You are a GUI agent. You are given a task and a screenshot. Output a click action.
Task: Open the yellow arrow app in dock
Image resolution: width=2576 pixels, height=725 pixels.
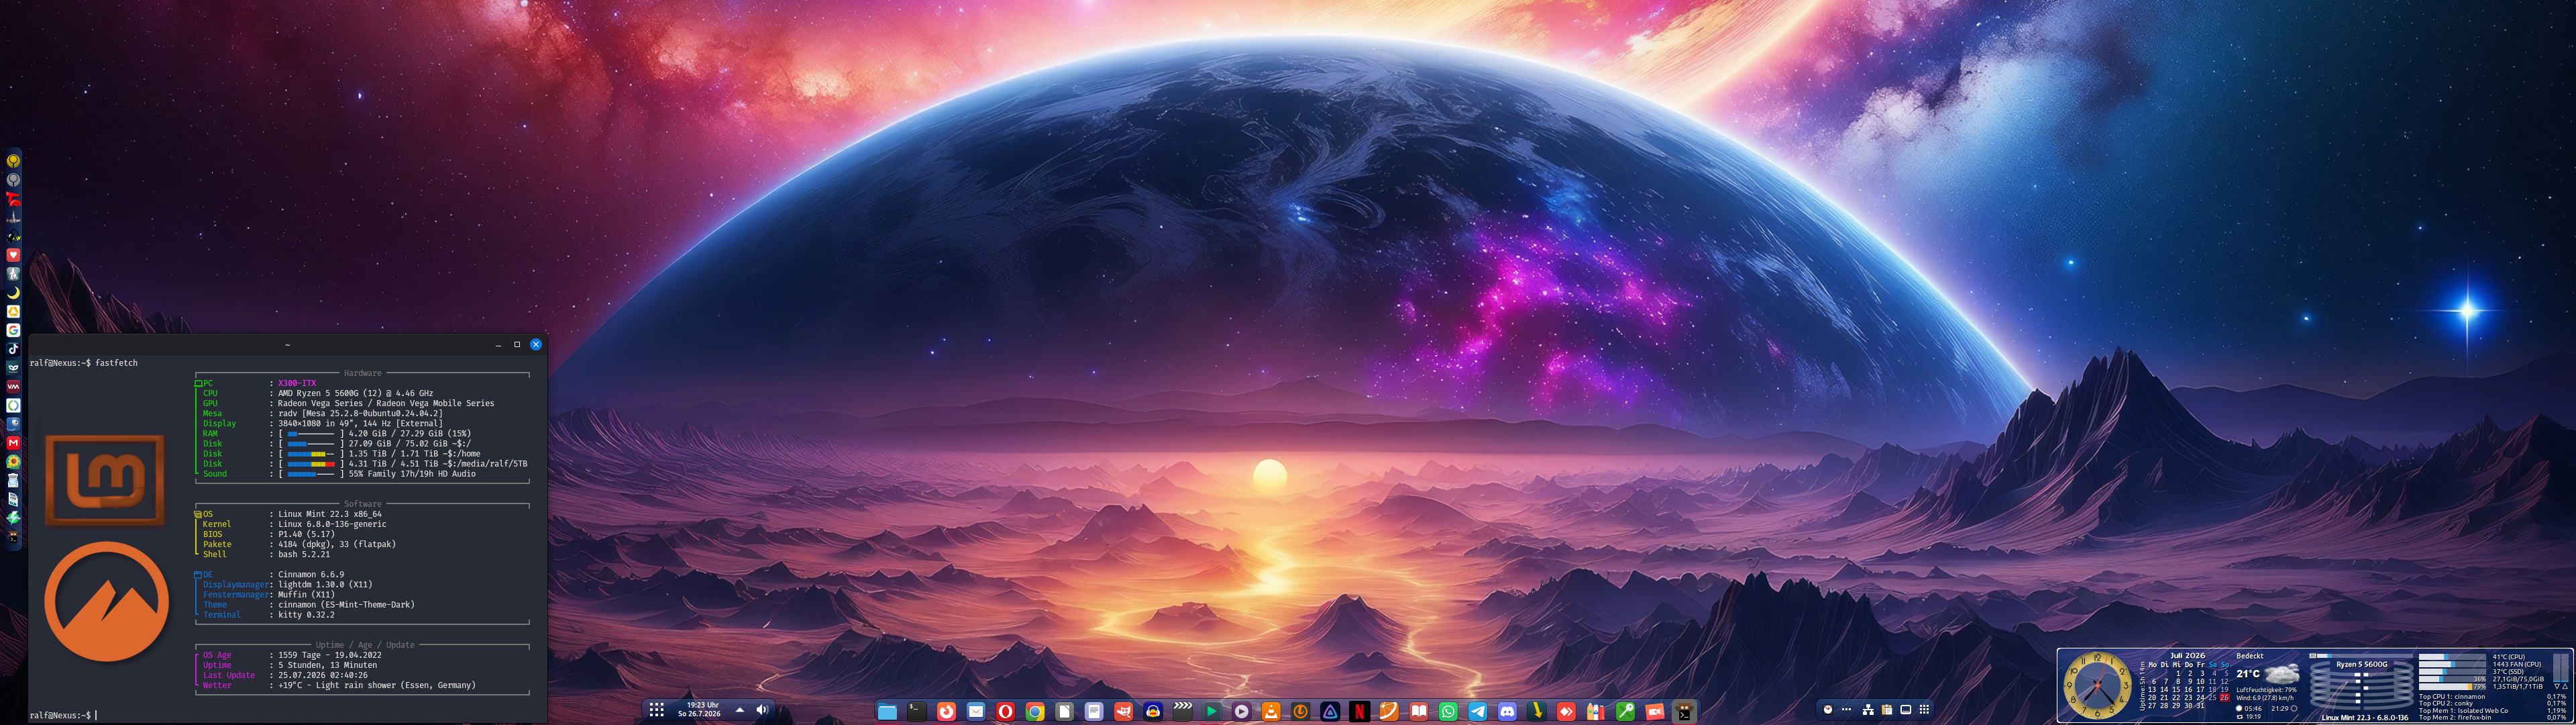1536,711
